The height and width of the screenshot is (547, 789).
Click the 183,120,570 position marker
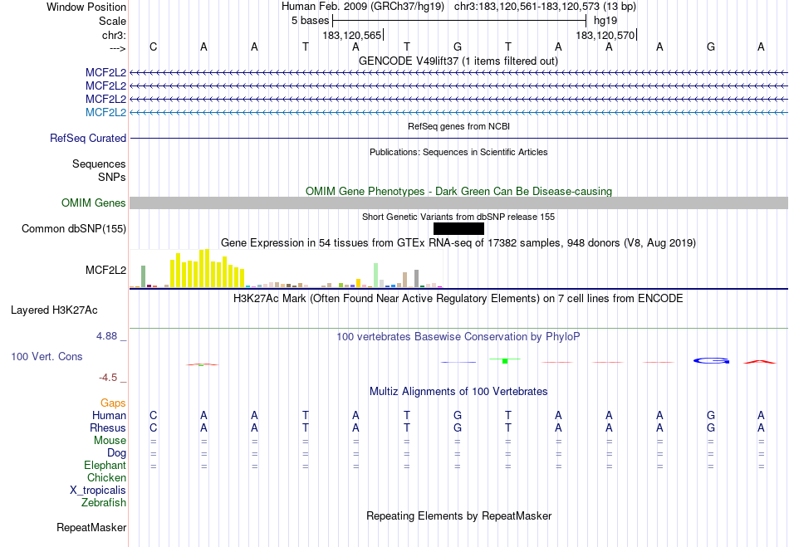[x=605, y=35]
